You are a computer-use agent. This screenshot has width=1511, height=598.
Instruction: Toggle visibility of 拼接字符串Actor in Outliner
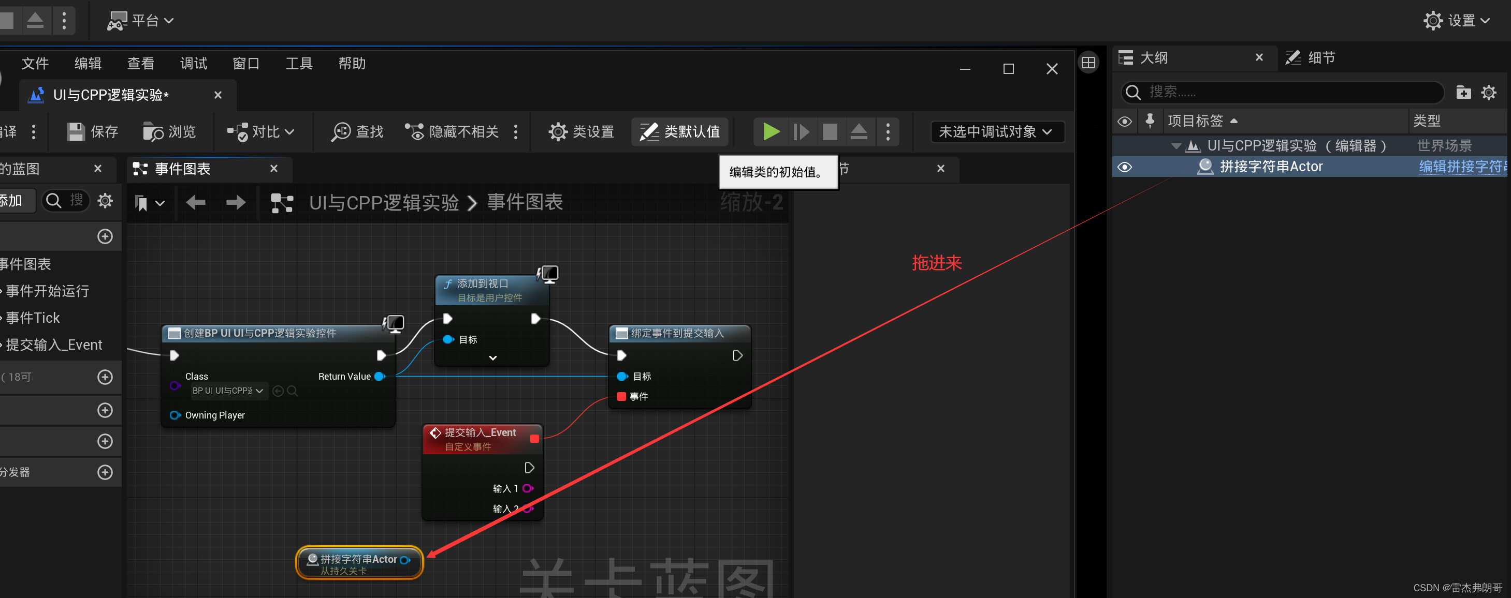coord(1125,168)
